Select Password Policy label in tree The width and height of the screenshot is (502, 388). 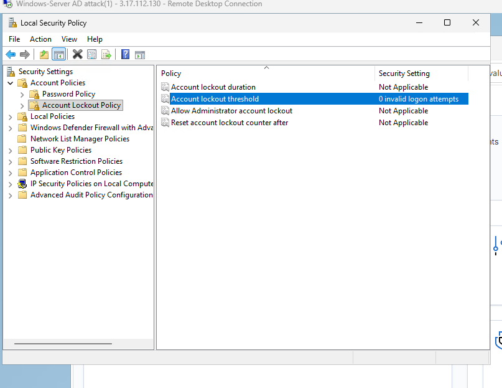click(69, 94)
